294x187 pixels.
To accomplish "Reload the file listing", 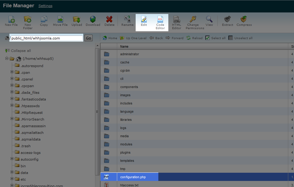I will pos(194,38).
